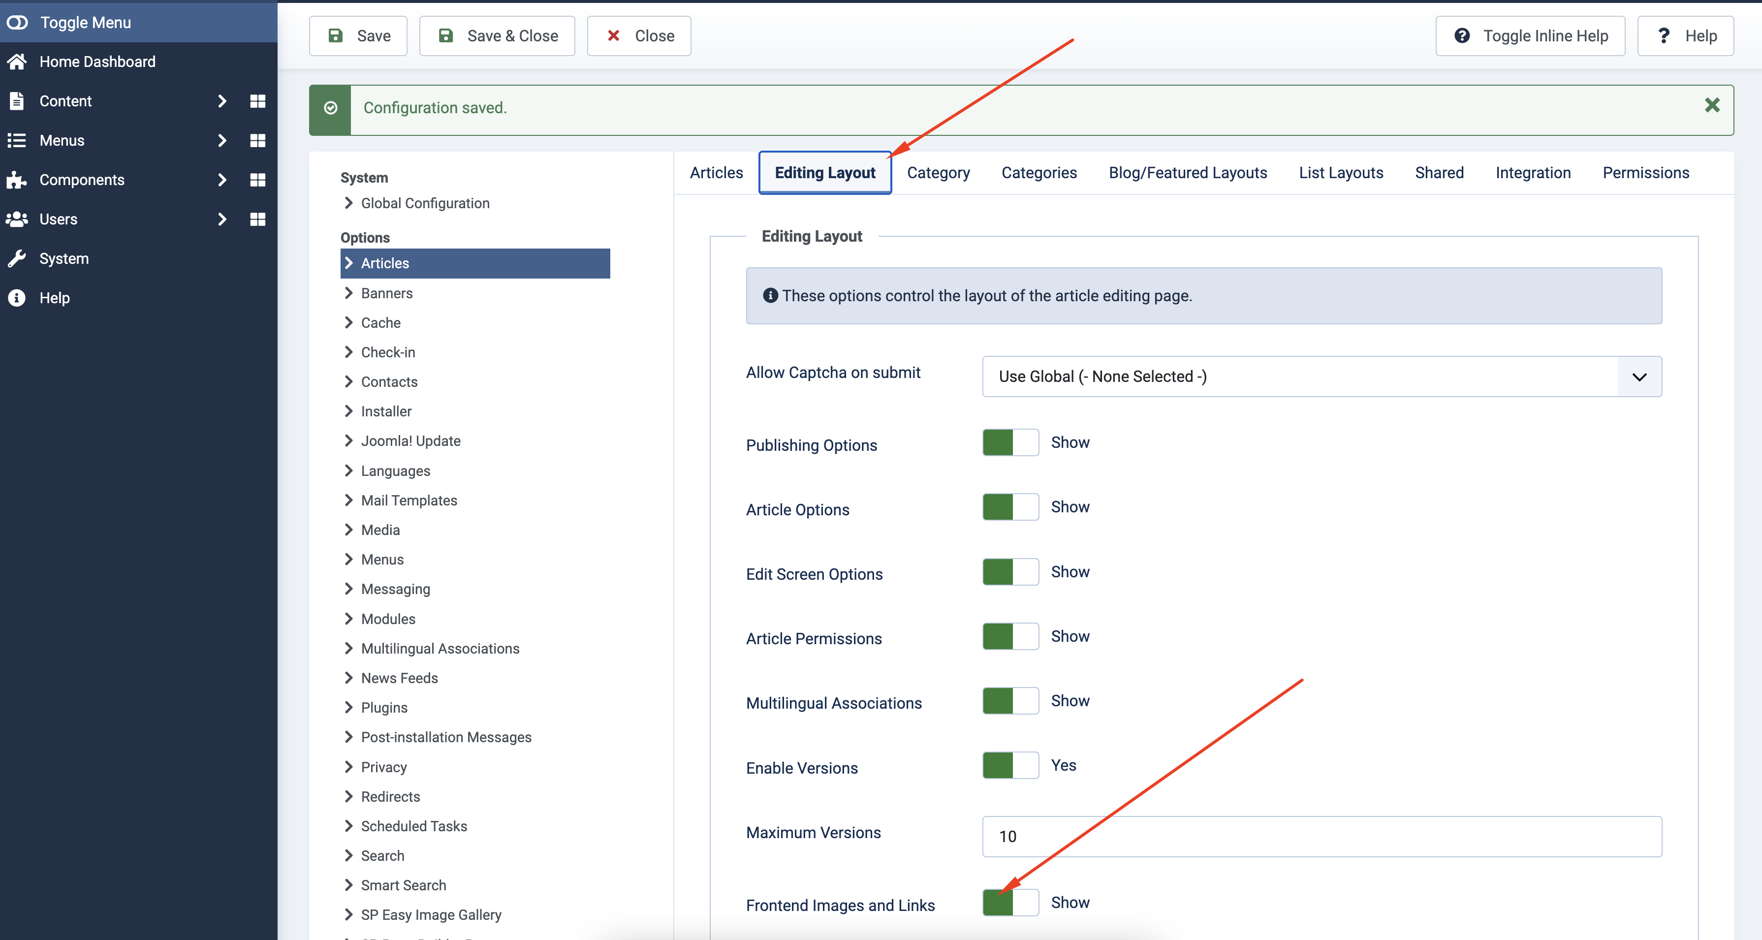This screenshot has width=1762, height=940.
Task: Click the Home Dashboard house icon
Action: tap(17, 62)
